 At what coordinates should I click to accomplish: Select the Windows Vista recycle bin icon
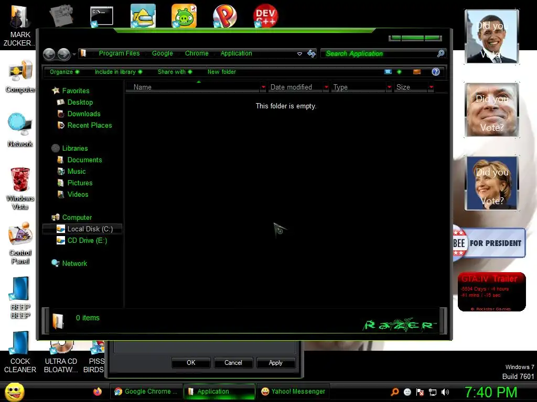(20, 188)
